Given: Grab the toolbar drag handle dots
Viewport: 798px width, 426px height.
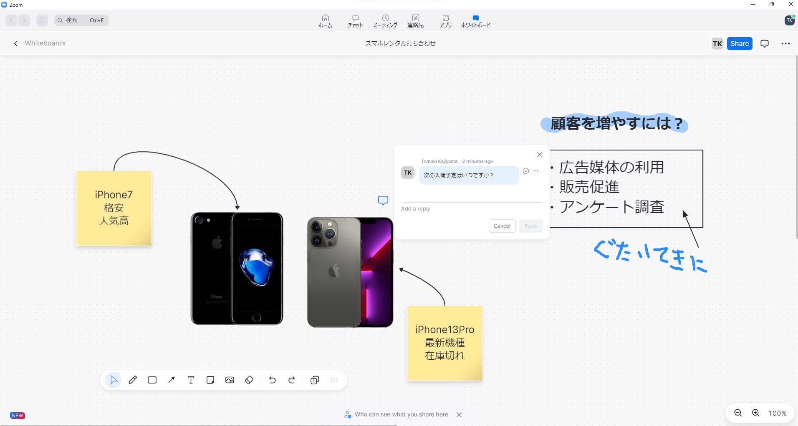Looking at the screenshot, I should [334, 380].
